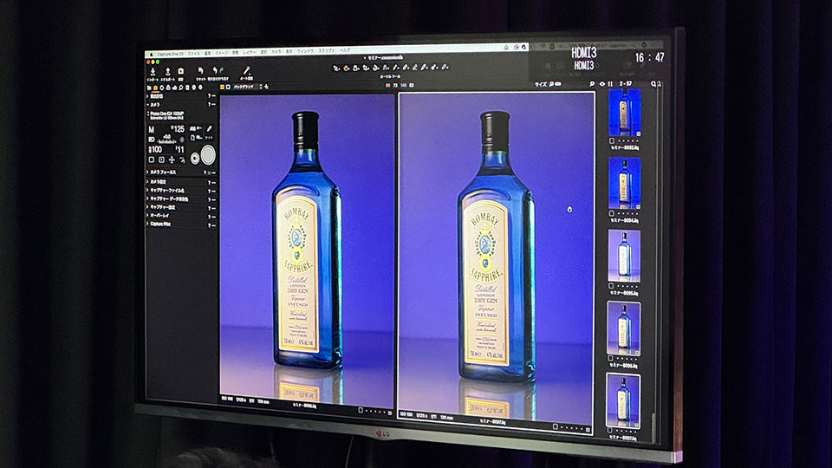The width and height of the screenshot is (832, 468).
Task: Select the pointer Select cursor tool
Action: (x=336, y=68)
